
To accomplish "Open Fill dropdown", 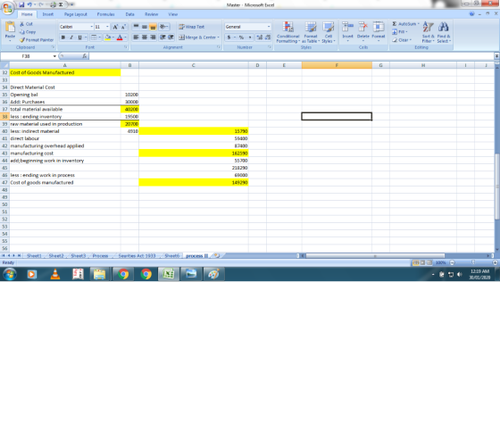I will click(400, 32).
